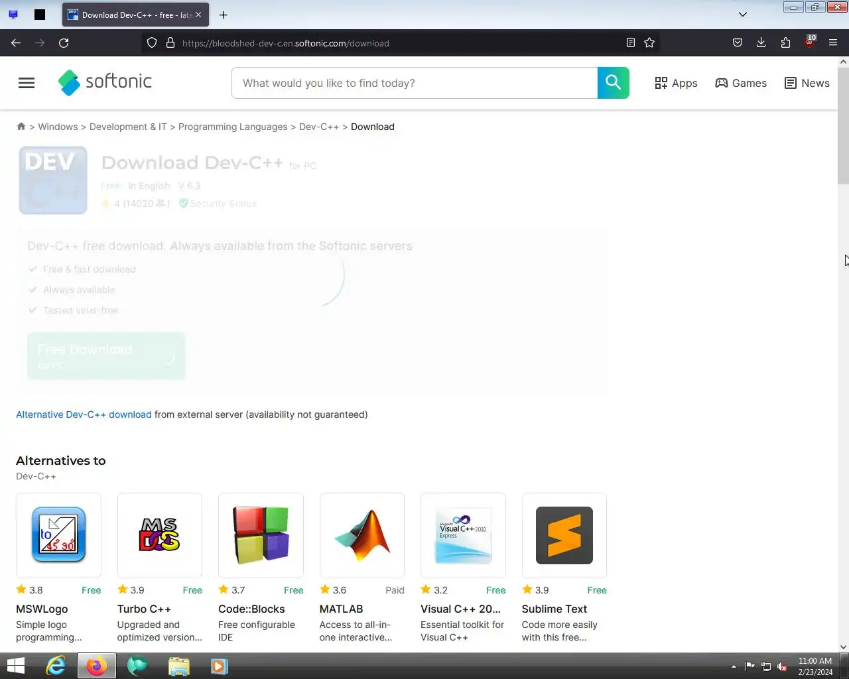The height and width of the screenshot is (679, 849).
Task: Click the green search magnifier button
Action: (614, 83)
